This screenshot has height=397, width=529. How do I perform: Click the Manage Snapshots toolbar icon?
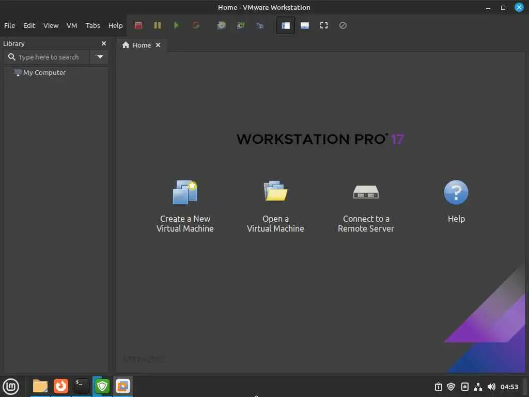(260, 25)
